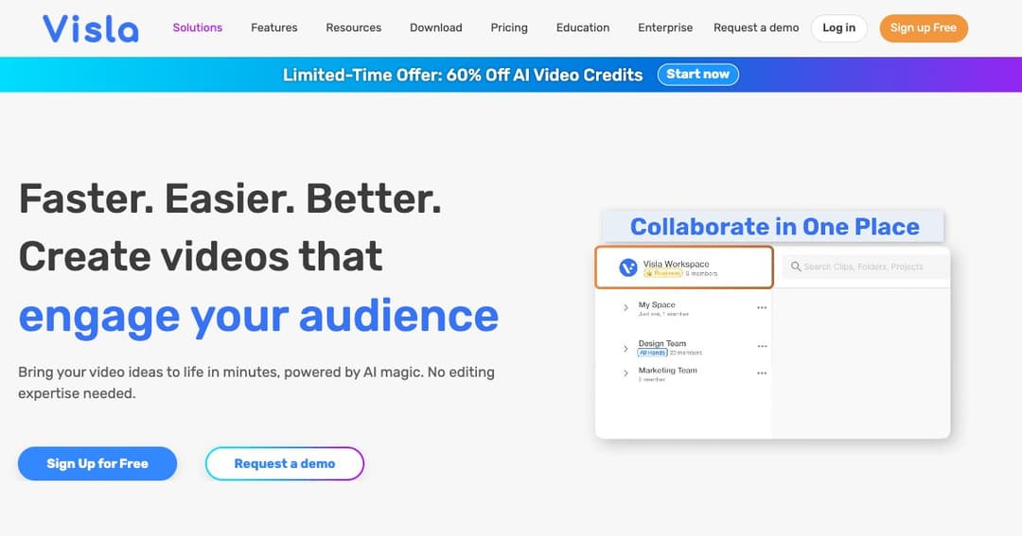Expand the Marketing Team chevron
The width and height of the screenshot is (1022, 536).
pos(626,373)
